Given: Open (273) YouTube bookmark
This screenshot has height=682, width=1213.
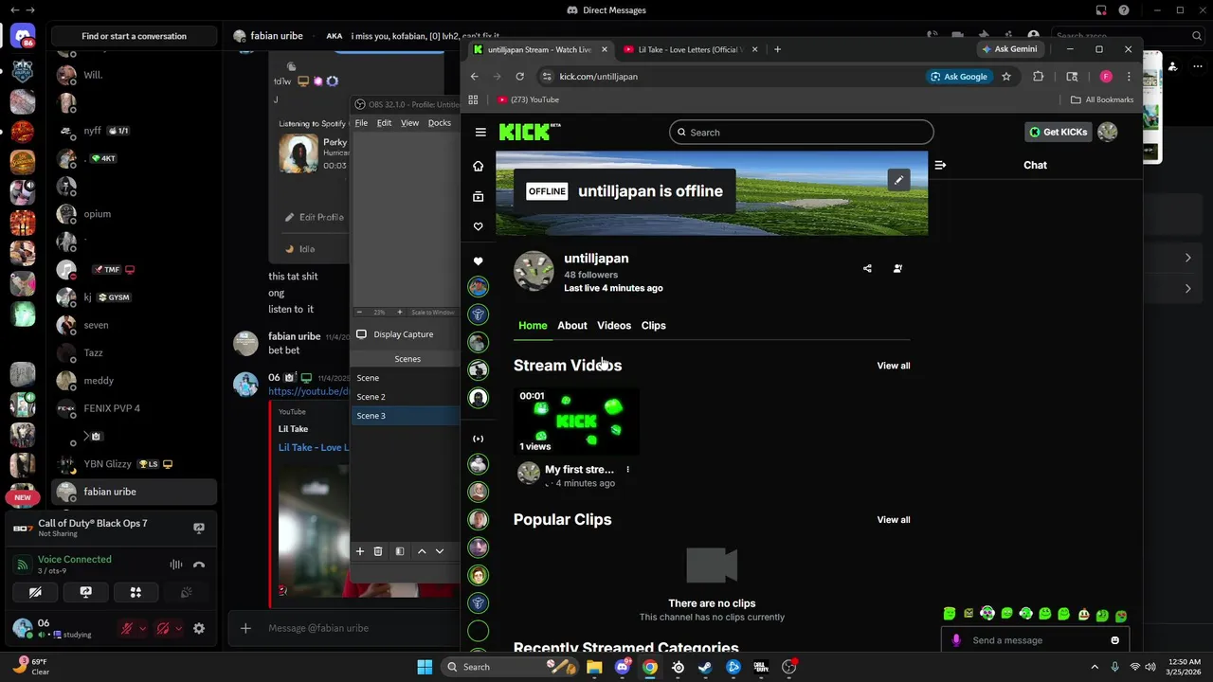Looking at the screenshot, I should pyautogui.click(x=528, y=99).
